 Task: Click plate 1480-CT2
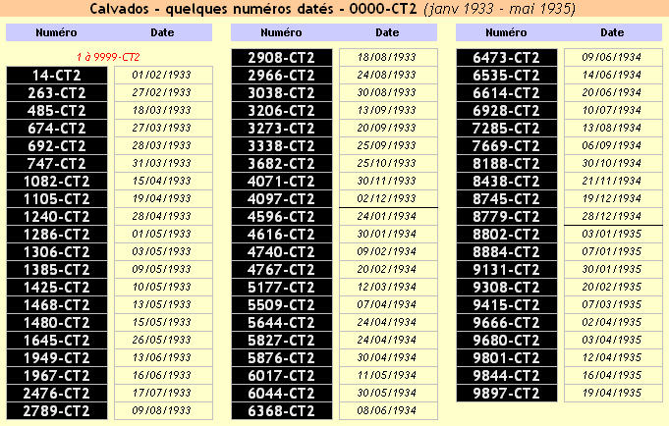pos(57,323)
